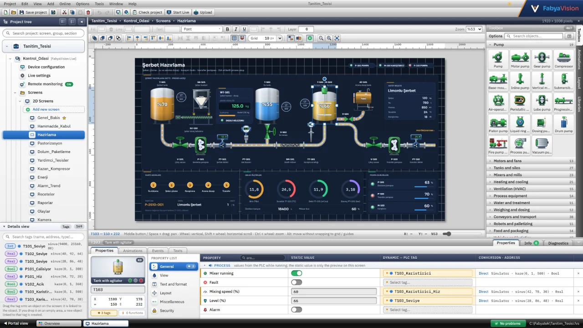Enable the Fault static value switch
Image resolution: width=583 pixels, height=328 pixels.
[x=297, y=282]
